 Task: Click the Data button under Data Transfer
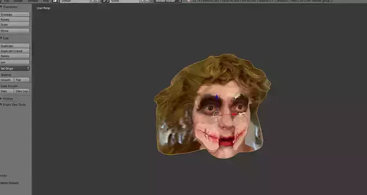(7, 92)
